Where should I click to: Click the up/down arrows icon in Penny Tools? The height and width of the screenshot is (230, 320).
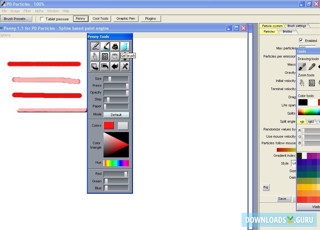(125, 59)
